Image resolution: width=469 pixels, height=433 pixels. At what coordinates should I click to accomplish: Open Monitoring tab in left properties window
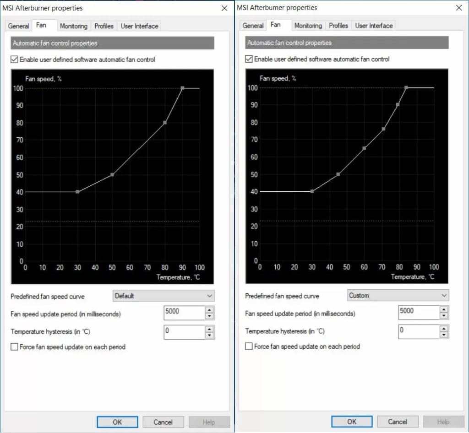(x=74, y=26)
